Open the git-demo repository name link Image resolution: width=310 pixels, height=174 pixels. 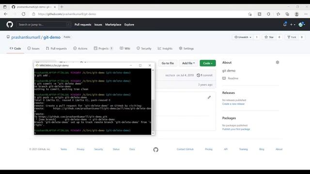[52, 37]
